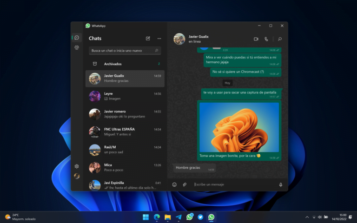The height and width of the screenshot is (223, 357).
Task: Open the volume tray icon
Action: 320,217
